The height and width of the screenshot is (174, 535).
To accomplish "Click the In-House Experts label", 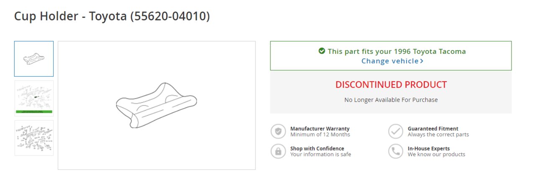I will tap(429, 148).
